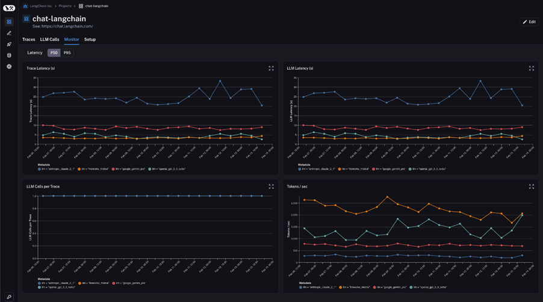Toggle anthropic_claude_2_1 legend in LLM Latency chart

pyautogui.click(x=317, y=169)
